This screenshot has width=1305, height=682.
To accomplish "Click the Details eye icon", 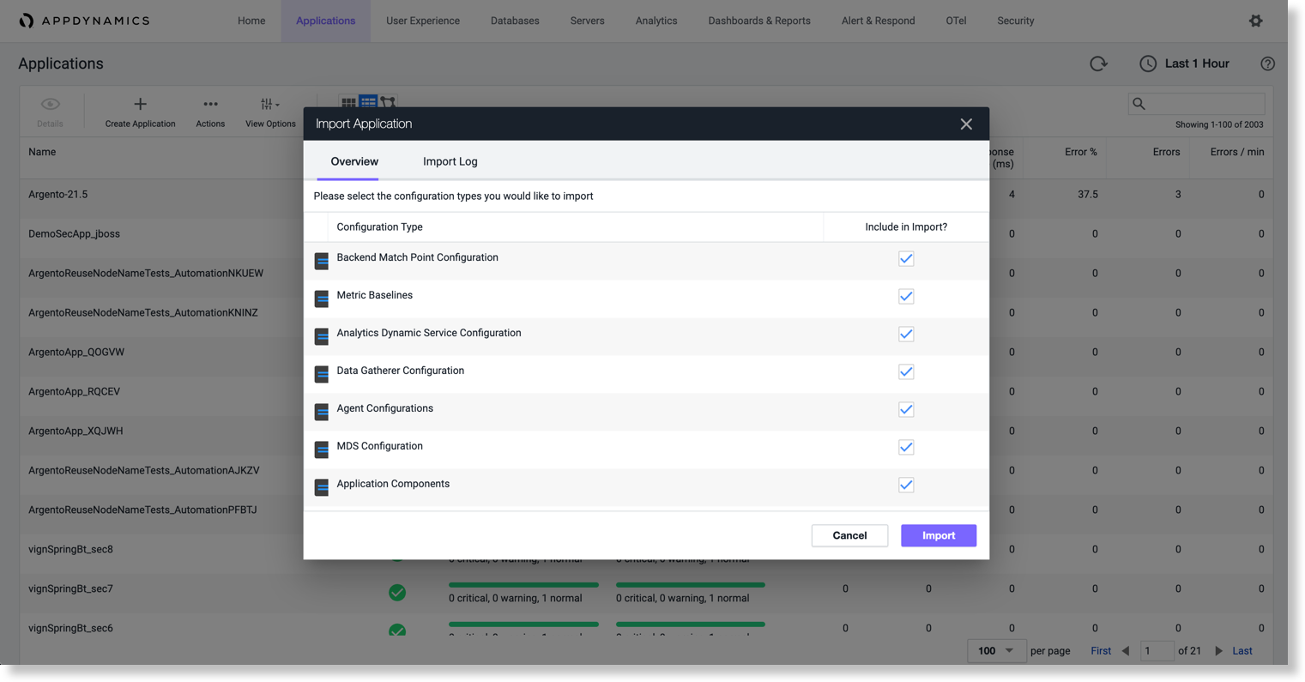I will [50, 104].
